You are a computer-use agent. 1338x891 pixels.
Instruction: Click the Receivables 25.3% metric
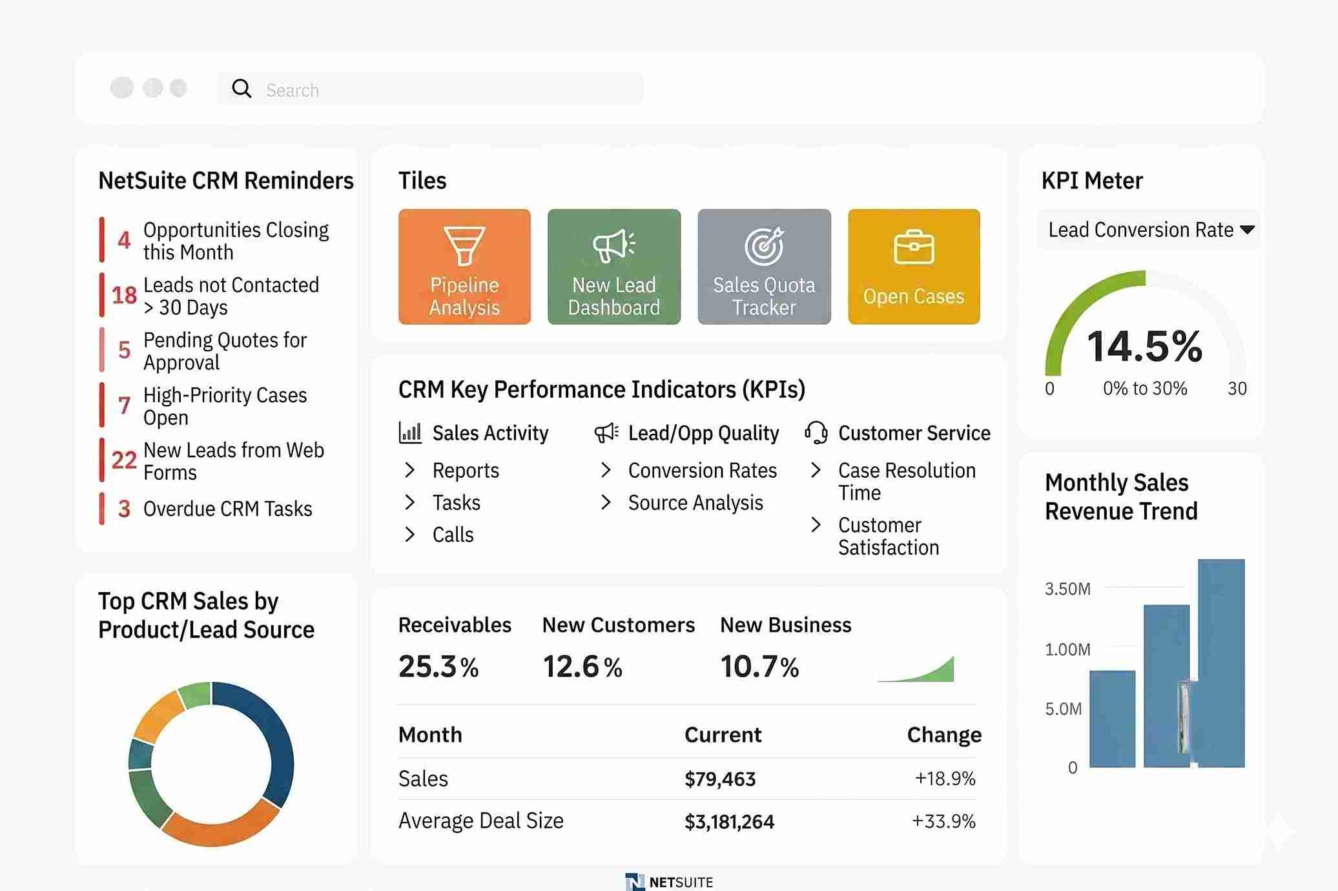454,649
